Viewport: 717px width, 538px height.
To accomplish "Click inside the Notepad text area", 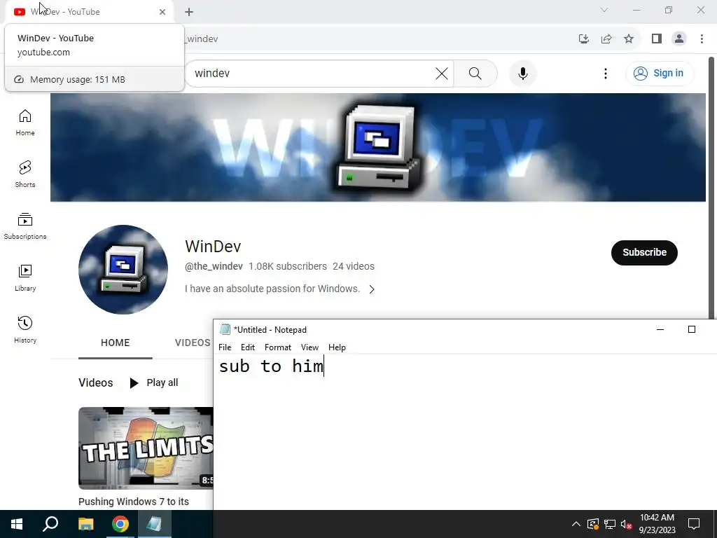I will click(x=465, y=432).
